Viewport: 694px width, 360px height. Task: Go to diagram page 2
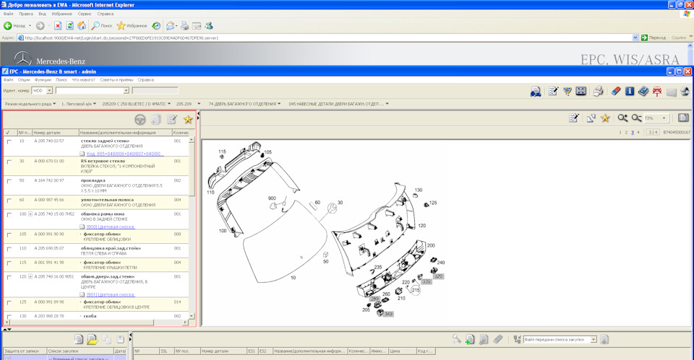[x=626, y=132]
